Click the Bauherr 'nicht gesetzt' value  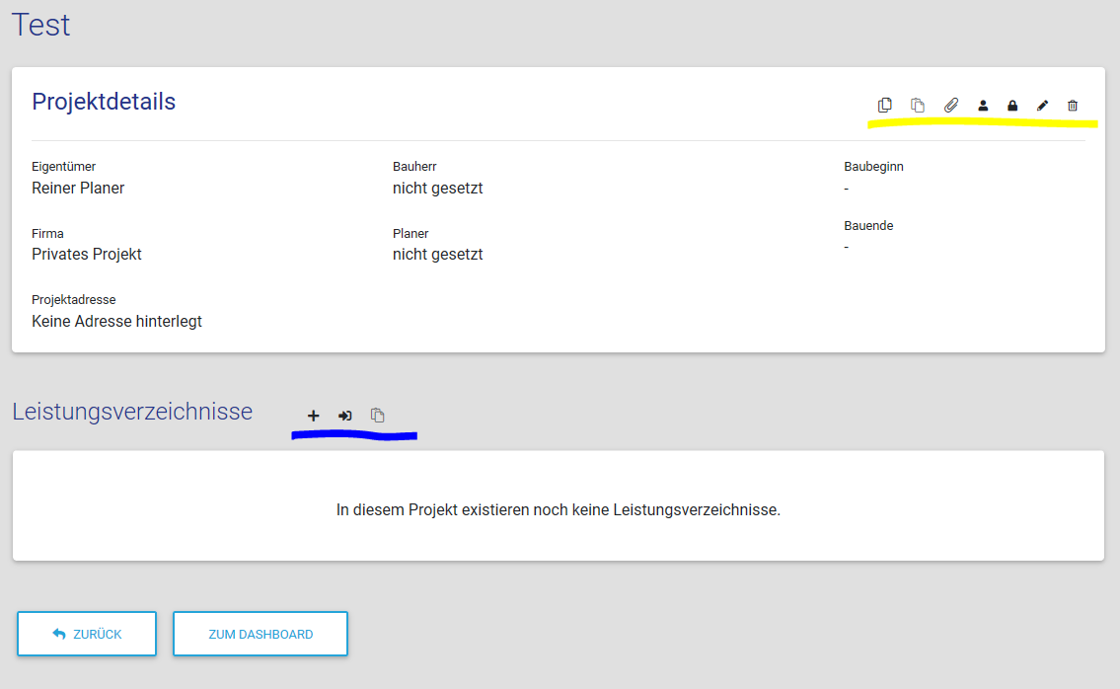[437, 188]
